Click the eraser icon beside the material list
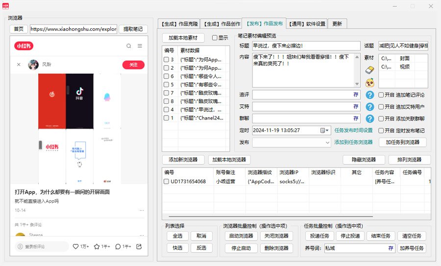This screenshot has width=441, height=266. pos(370,70)
